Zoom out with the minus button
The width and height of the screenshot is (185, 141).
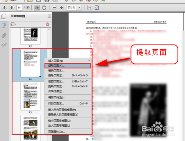point(54,7)
